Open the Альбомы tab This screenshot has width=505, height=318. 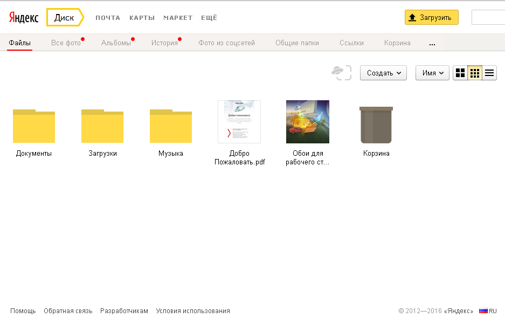coord(114,42)
